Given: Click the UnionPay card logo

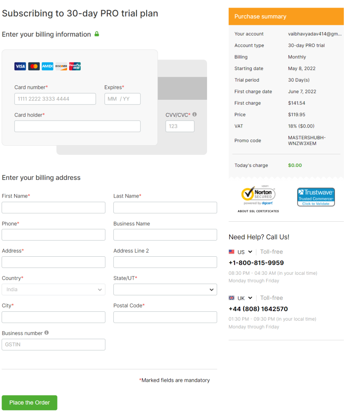Looking at the screenshot, I should click(x=75, y=66).
